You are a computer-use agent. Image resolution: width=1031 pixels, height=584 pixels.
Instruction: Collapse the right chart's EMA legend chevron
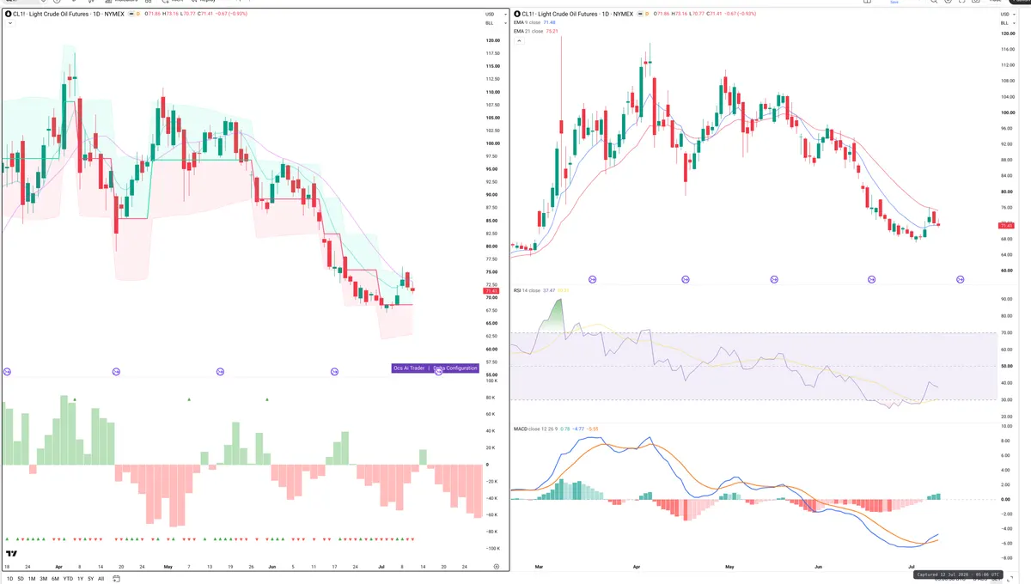click(518, 40)
